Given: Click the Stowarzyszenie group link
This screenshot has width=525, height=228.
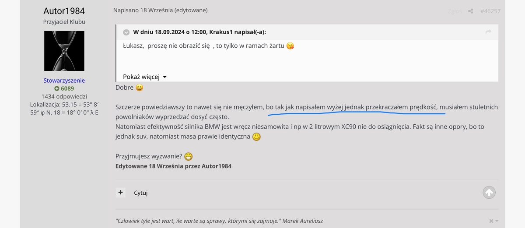Looking at the screenshot, I should 64,81.
